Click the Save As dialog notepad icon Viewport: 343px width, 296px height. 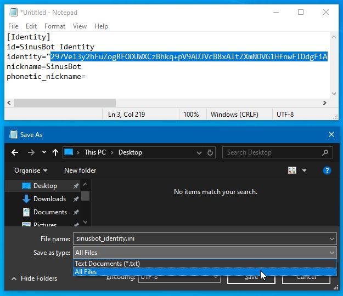(13, 134)
